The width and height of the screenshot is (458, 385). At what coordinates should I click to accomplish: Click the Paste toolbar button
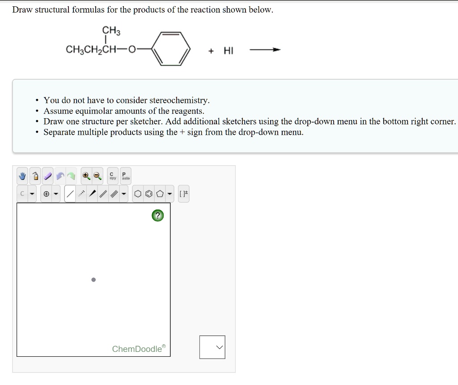click(x=125, y=175)
